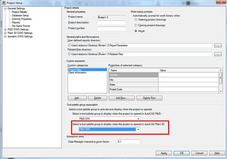Click the properties table vertical scrollbar
Image resolution: width=227 pixels, height=159 pixels.
(221, 81)
